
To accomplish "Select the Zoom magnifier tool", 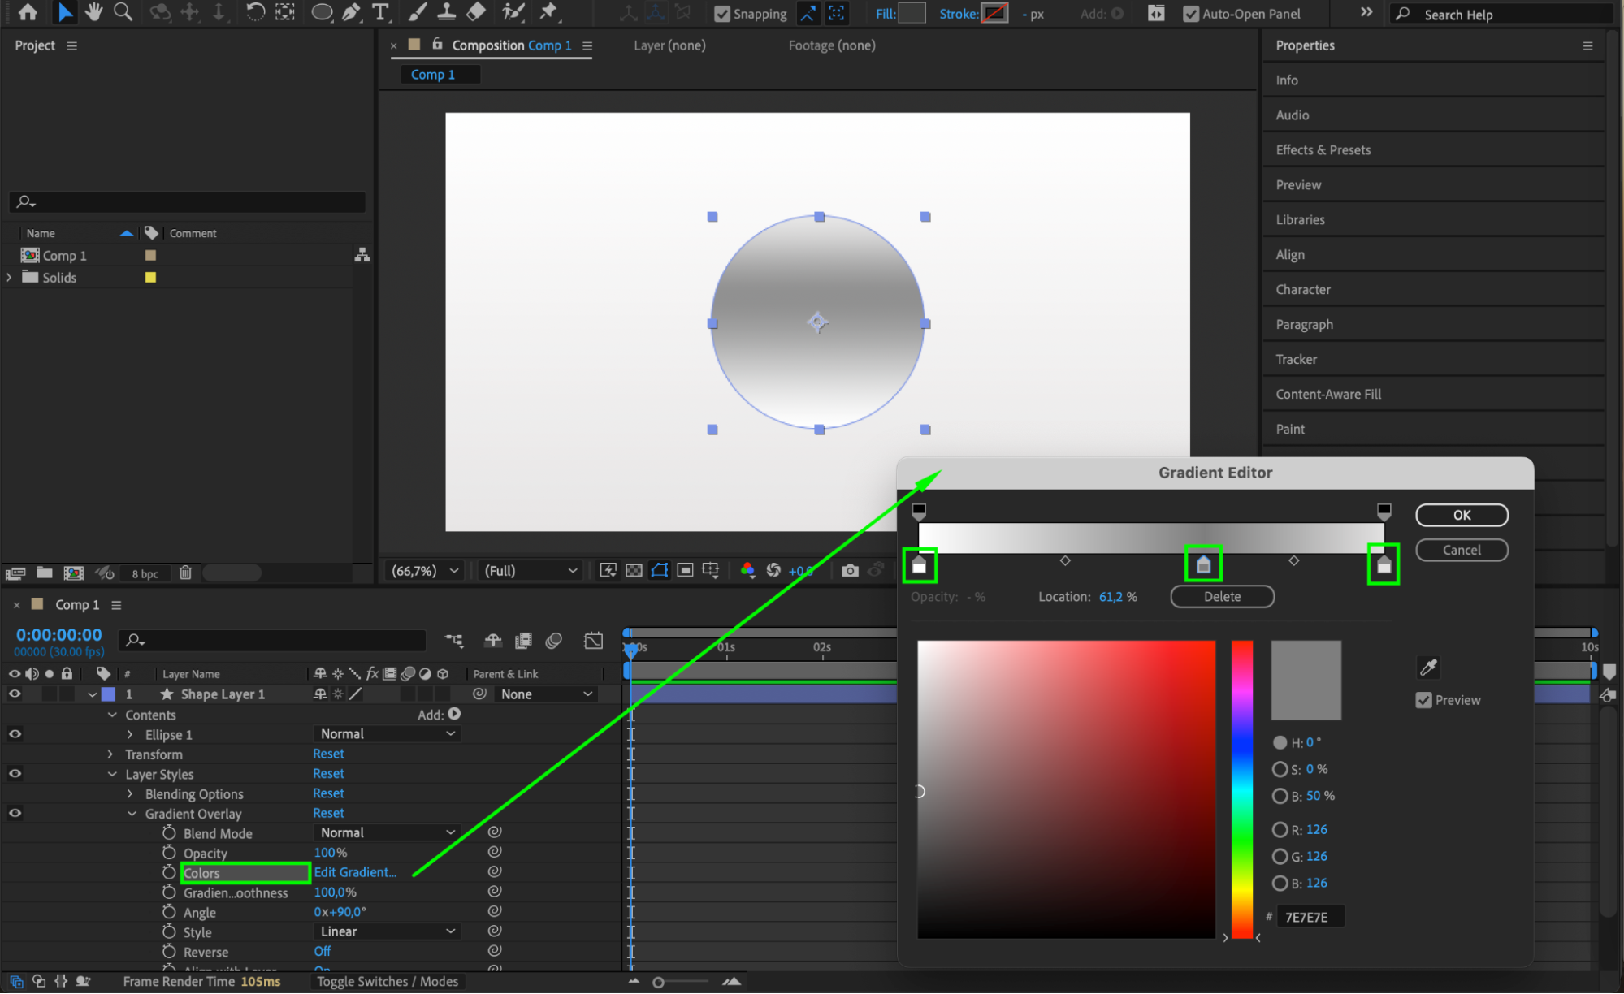I will 123,12.
